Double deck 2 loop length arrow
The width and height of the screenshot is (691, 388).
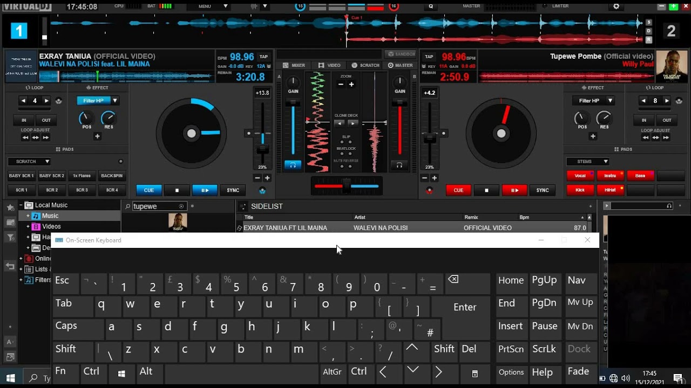point(667,101)
